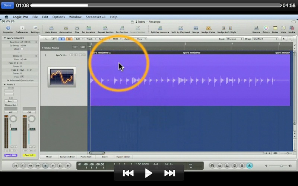Expand Advanced Quantization section
The width and height of the screenshot is (298, 186).
(8, 80)
